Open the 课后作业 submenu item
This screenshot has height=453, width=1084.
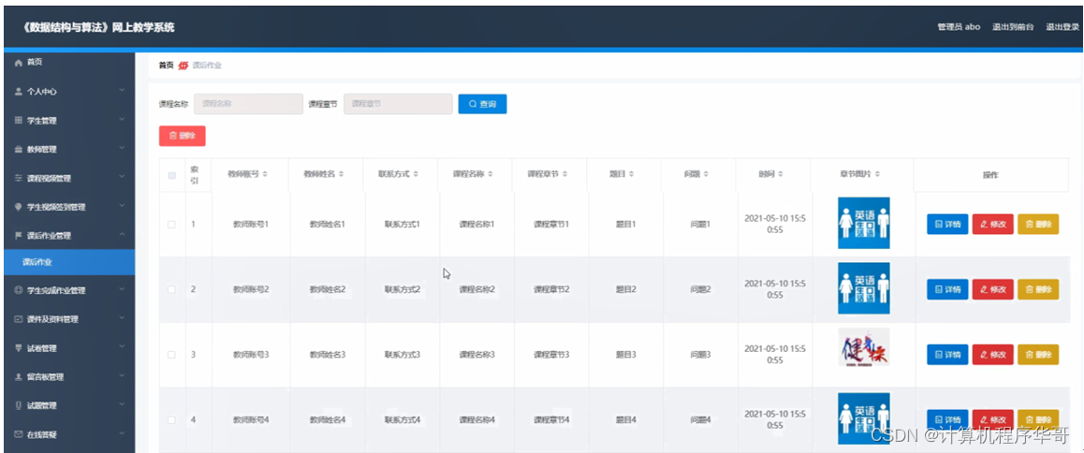click(69, 262)
